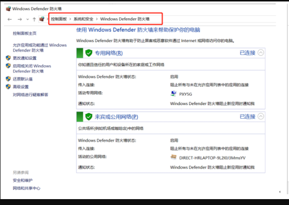
Task: Open 安全和维护 link
Action: click(x=23, y=180)
